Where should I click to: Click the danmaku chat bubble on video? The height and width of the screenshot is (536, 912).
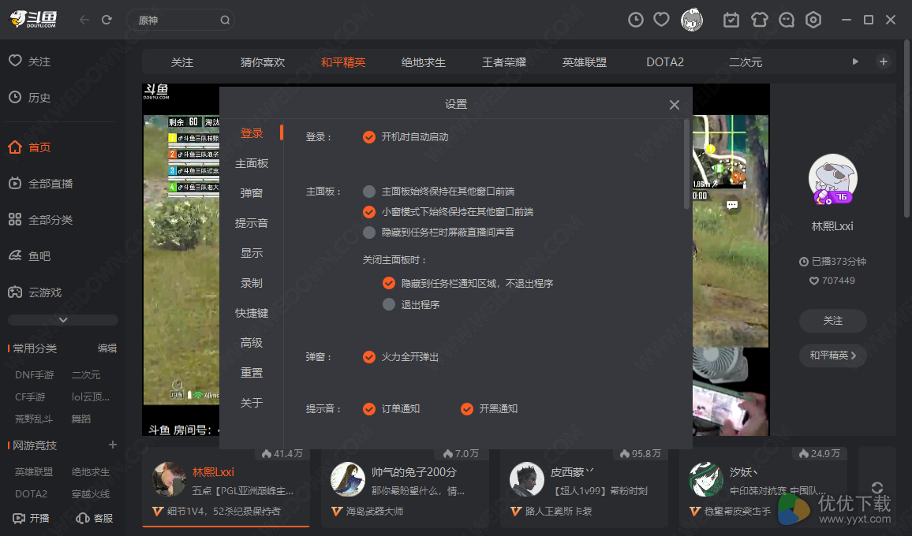pyautogui.click(x=731, y=205)
